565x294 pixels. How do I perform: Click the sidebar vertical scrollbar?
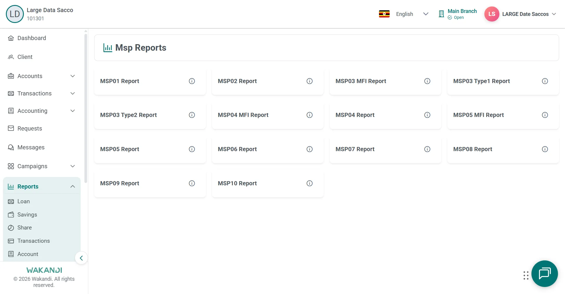[86, 108]
